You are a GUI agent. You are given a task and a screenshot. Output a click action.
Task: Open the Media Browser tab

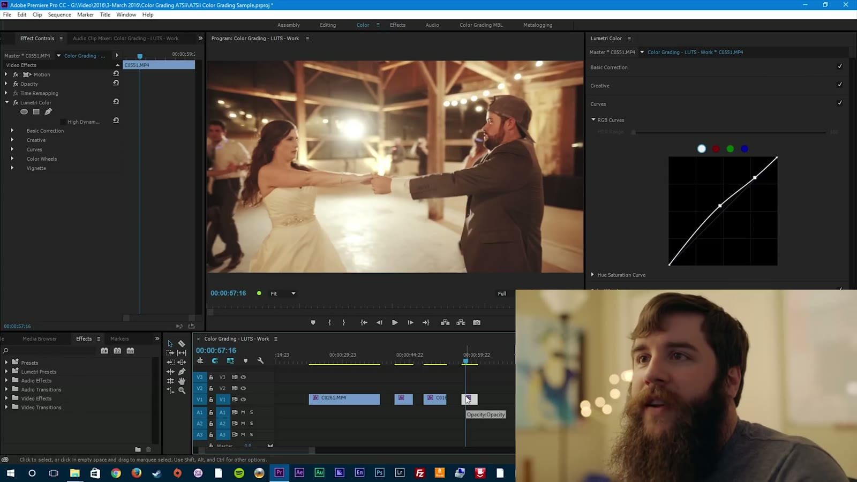(x=40, y=338)
